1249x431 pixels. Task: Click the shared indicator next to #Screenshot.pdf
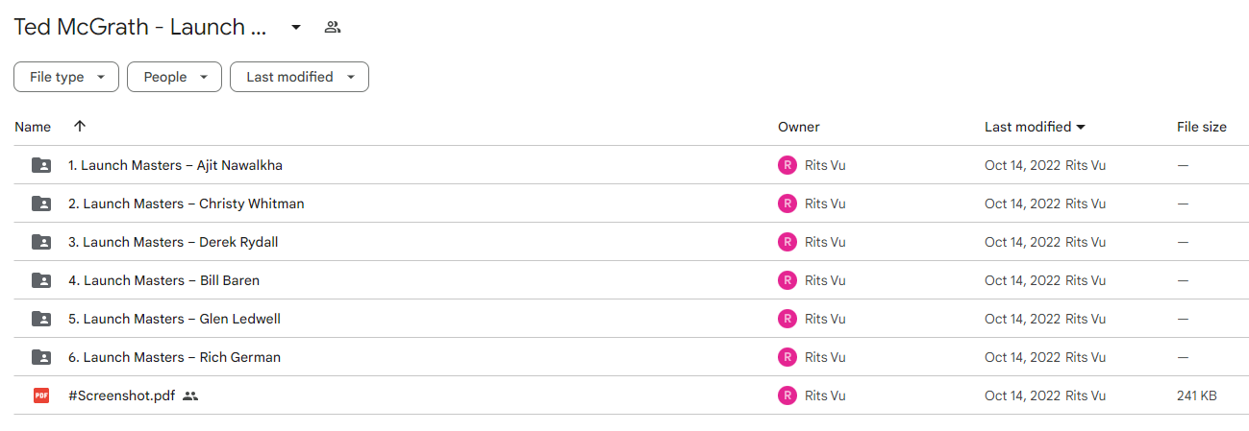(190, 395)
